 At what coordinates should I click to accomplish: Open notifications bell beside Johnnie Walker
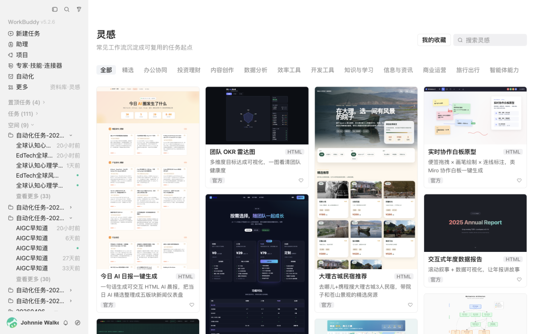coord(65,323)
